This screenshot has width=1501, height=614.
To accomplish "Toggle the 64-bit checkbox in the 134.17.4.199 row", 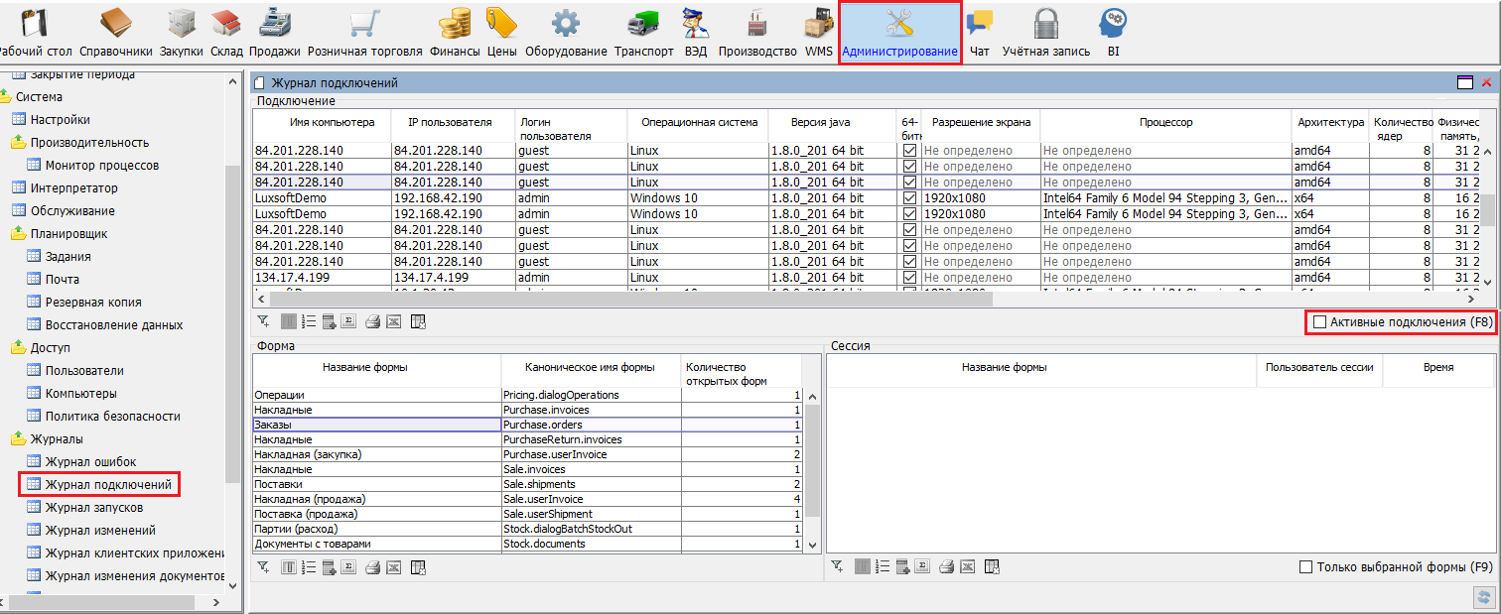I will point(909,278).
